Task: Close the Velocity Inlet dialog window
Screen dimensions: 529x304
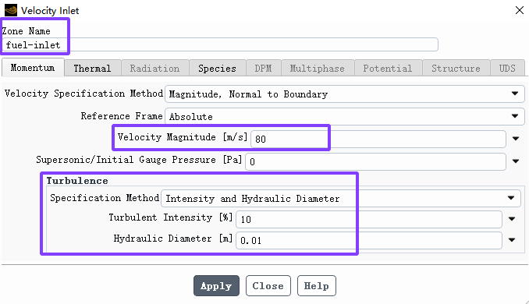Action: [520, 10]
